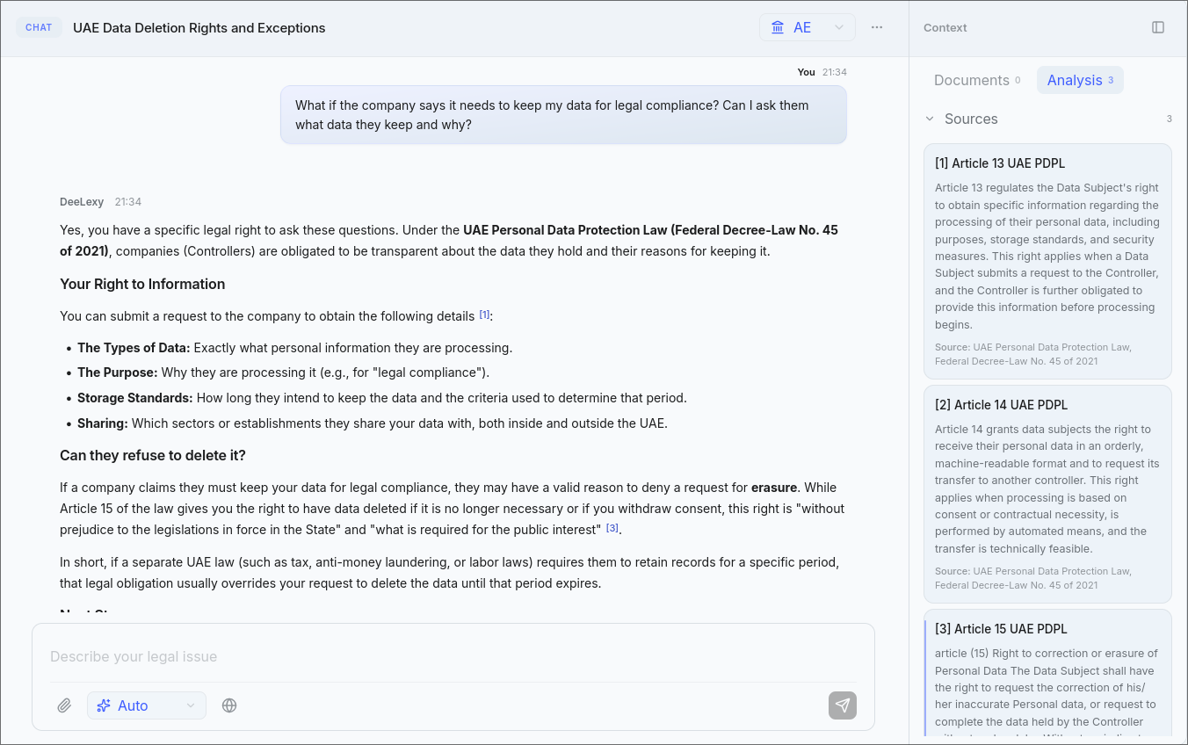Click the conversation title 'UAE Data Deletion Rights and Exceptions'
1188x745 pixels.
point(199,28)
